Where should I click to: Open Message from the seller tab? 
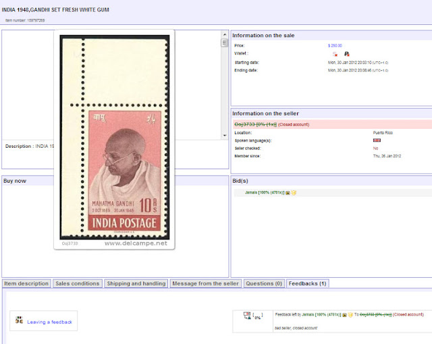[205, 283]
